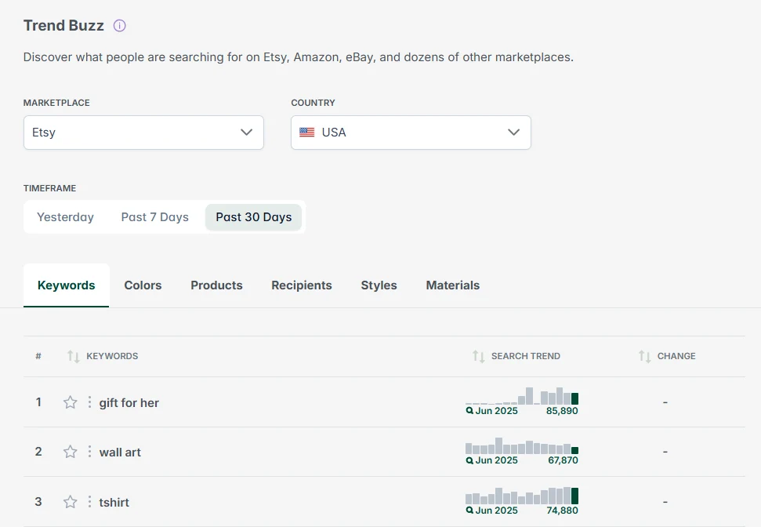Screen dimensions: 761x527
Task: Favorite the keyword gift for her
Action: coord(70,402)
